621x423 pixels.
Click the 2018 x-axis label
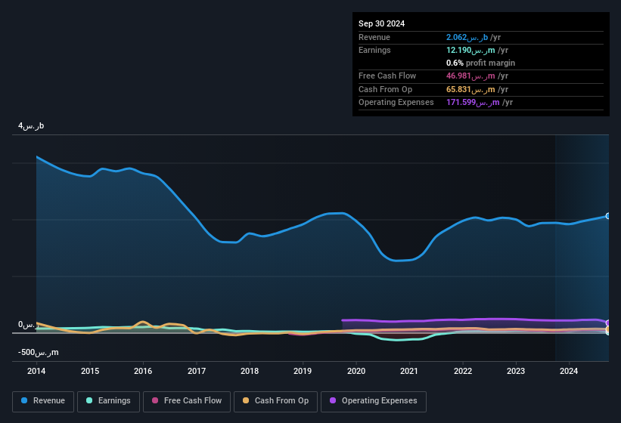[x=250, y=371]
